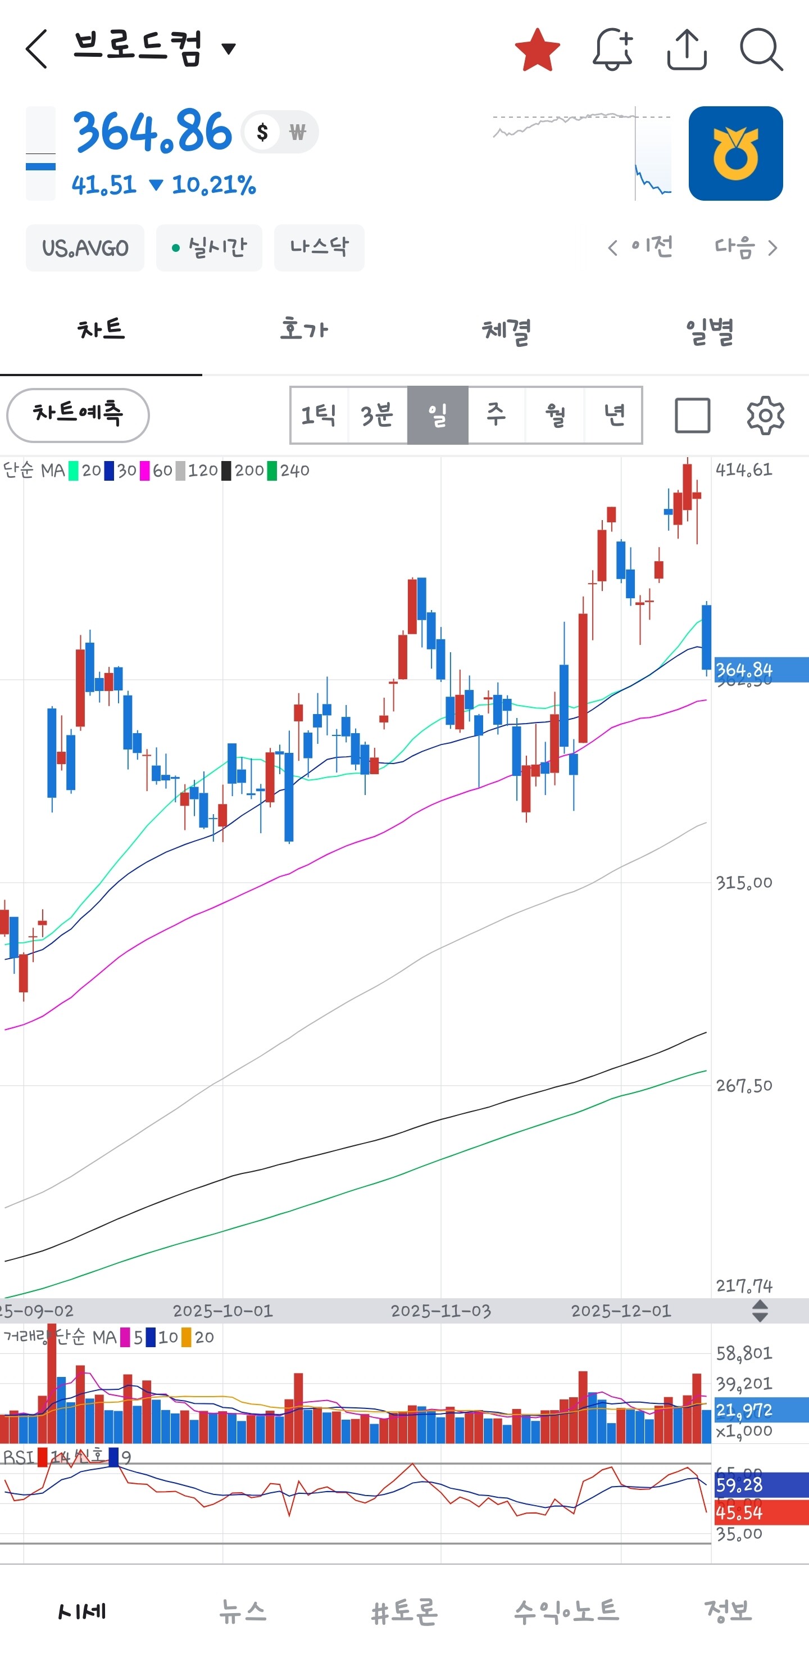Open the 수익노트 bottom tab
This screenshot has height=1662, width=809.
pos(567,1611)
